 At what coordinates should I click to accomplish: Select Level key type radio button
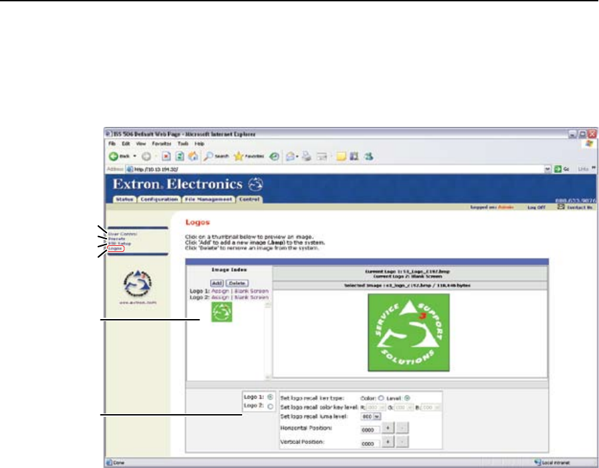coord(408,398)
